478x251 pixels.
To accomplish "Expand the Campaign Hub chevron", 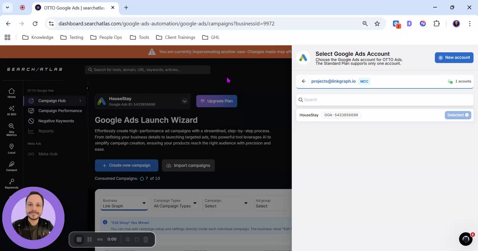I will point(80,101).
